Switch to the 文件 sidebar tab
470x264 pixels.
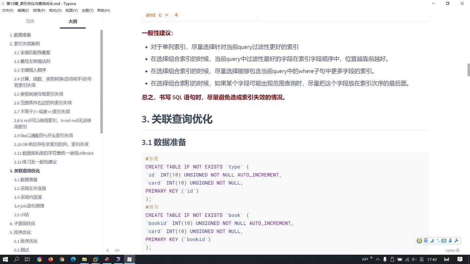30,22
